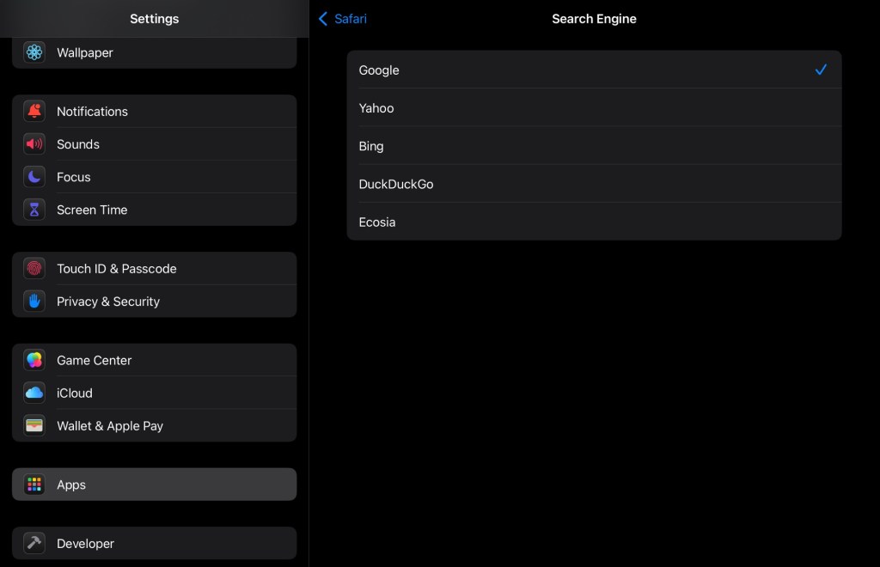This screenshot has height=567, width=880.
Task: Set DuckDuckGo as the search engine
Action: pos(593,184)
